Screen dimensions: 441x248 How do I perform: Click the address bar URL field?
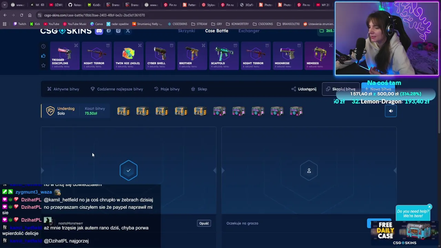pyautogui.click(x=186, y=15)
